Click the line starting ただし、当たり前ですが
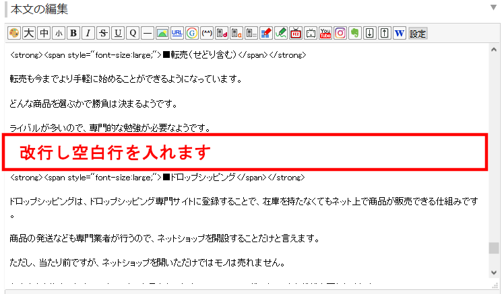The width and height of the screenshot is (504, 294). 148,263
